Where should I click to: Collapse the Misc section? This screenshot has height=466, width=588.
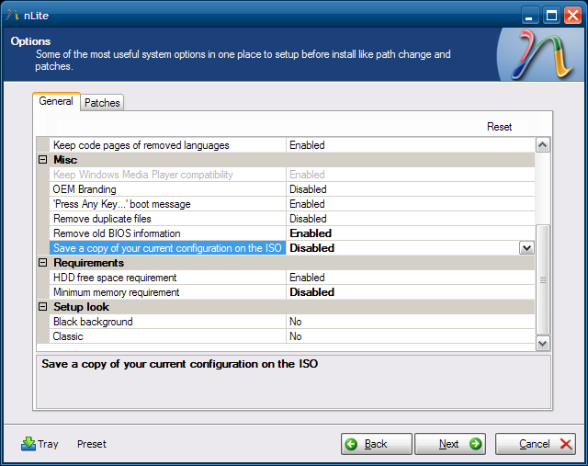coord(43,160)
